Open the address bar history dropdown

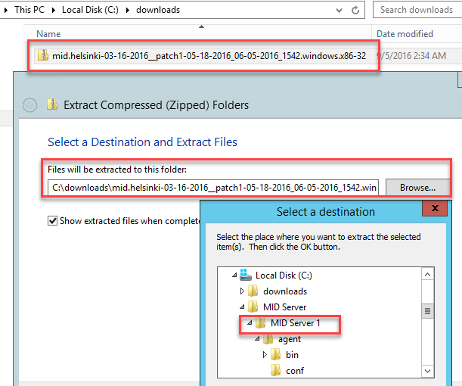coord(340,11)
